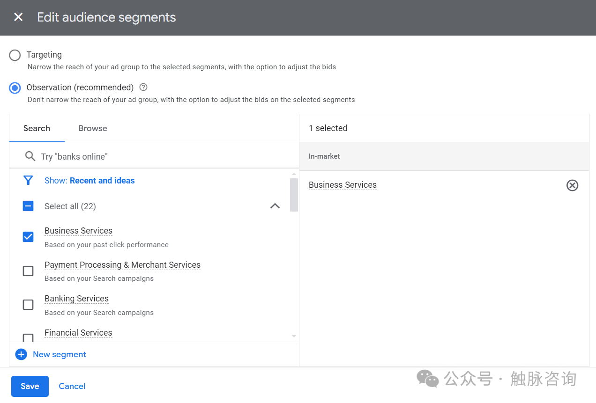
Task: Click the segment search input field
Action: 154,156
